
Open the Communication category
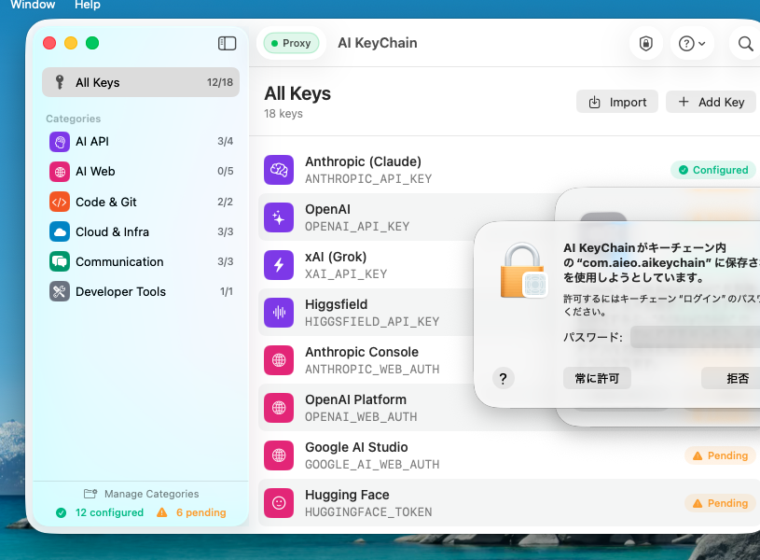pos(140,261)
